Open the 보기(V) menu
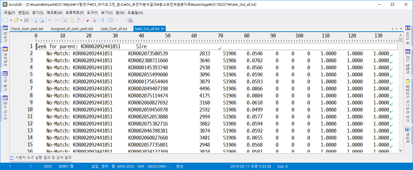 [x=107, y=13]
